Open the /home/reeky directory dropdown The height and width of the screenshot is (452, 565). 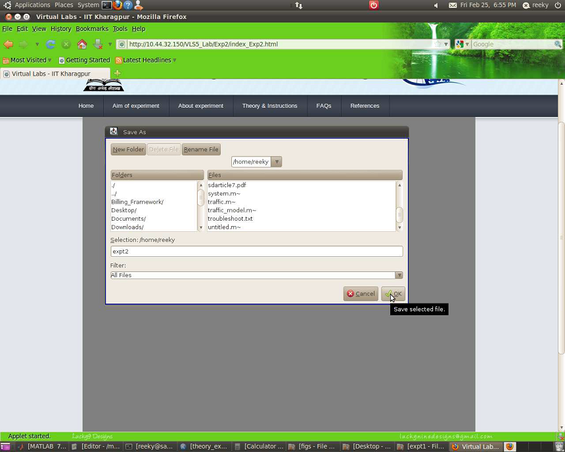[276, 162]
